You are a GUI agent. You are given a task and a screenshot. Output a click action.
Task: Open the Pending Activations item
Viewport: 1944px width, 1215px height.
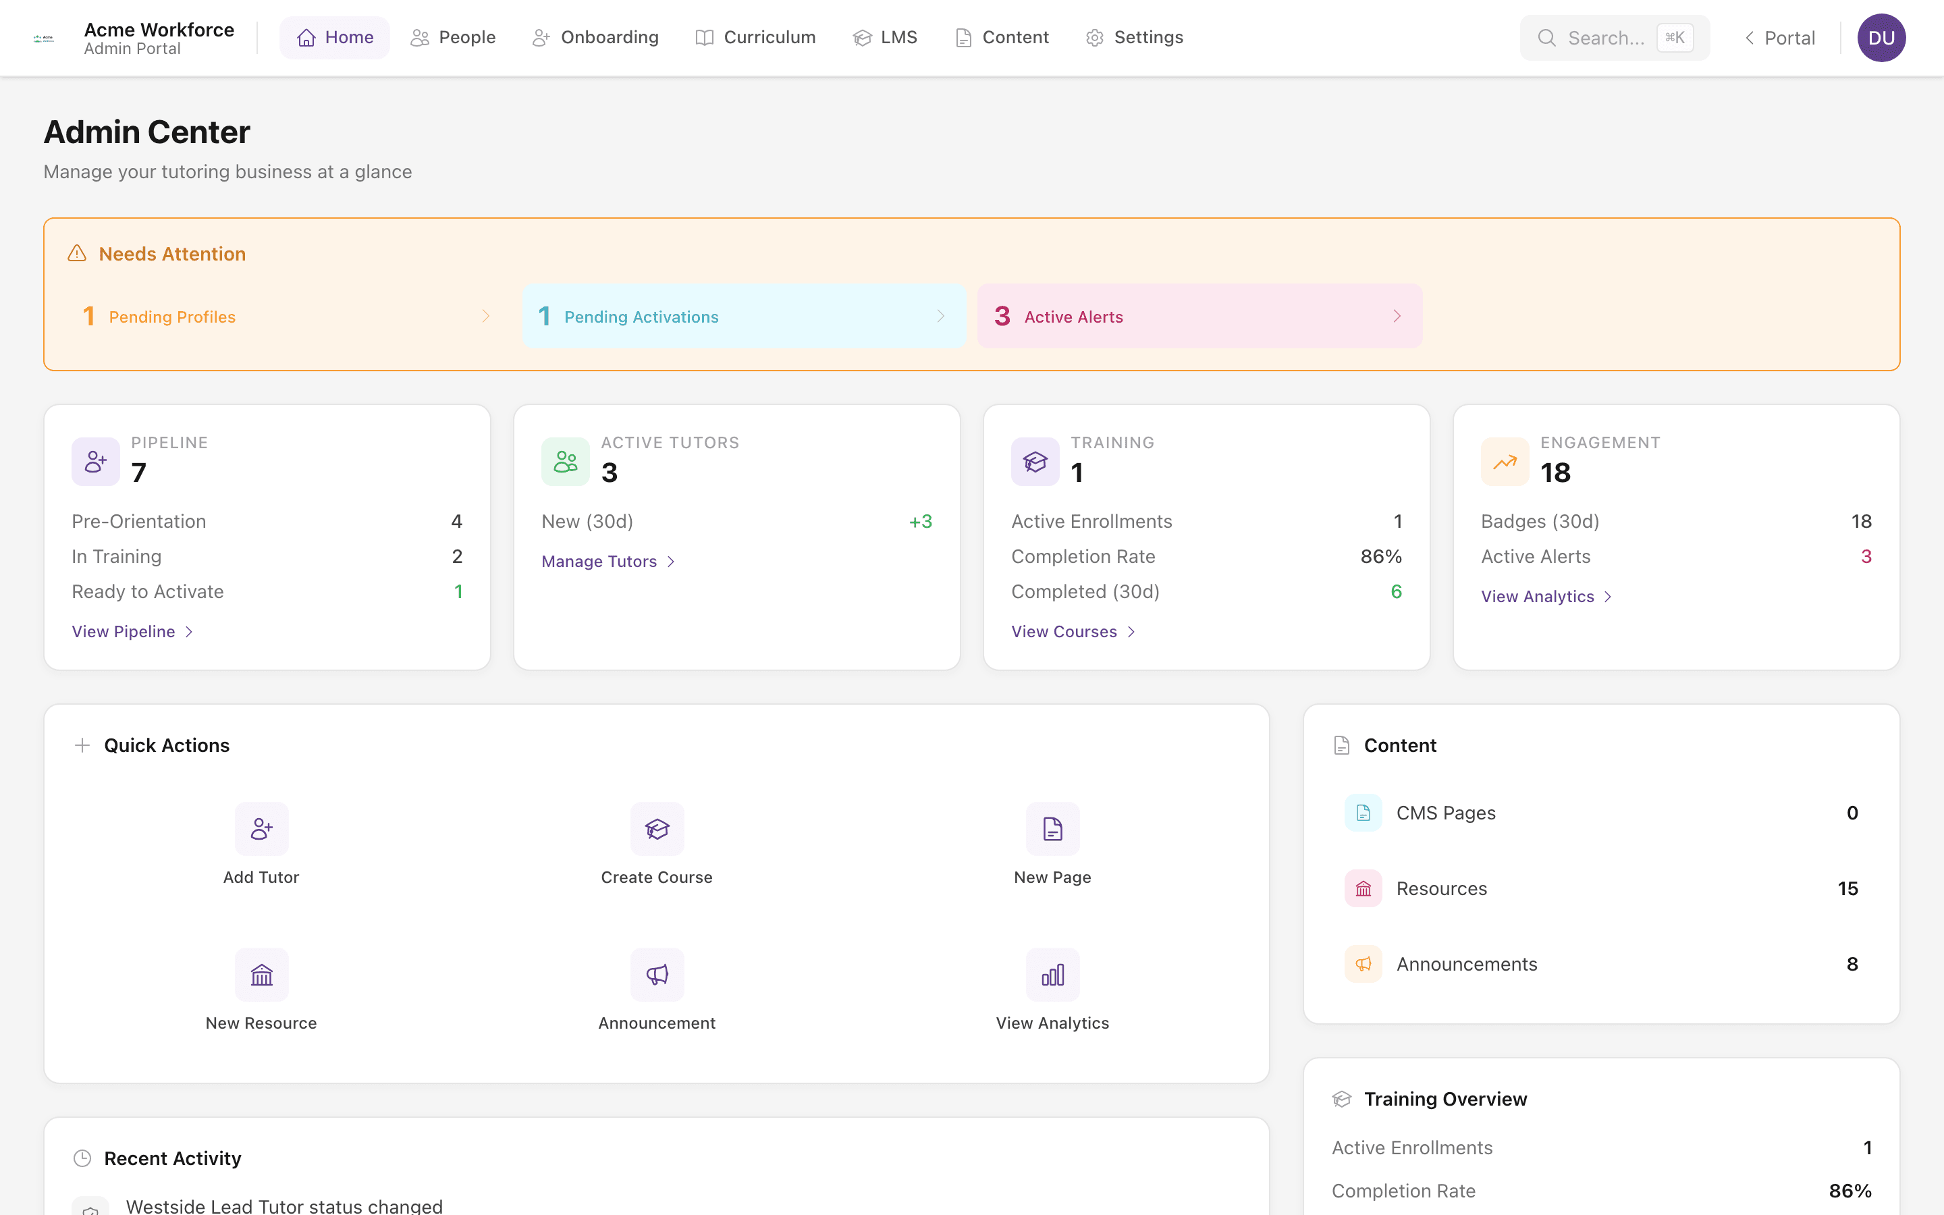point(744,316)
